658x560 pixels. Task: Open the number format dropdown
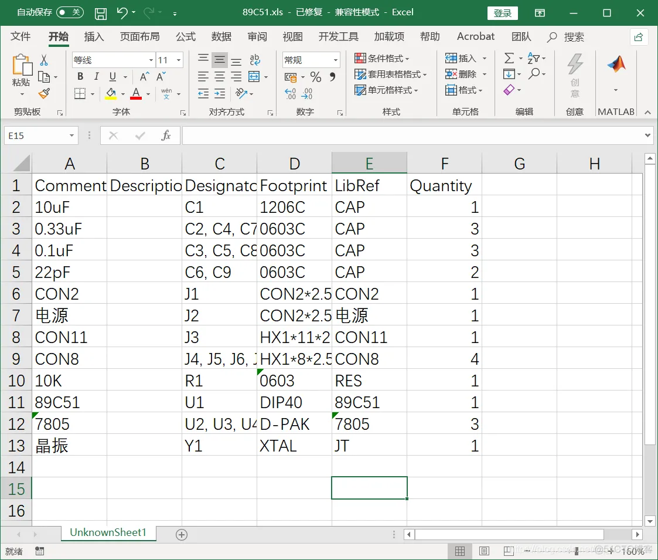coord(336,60)
